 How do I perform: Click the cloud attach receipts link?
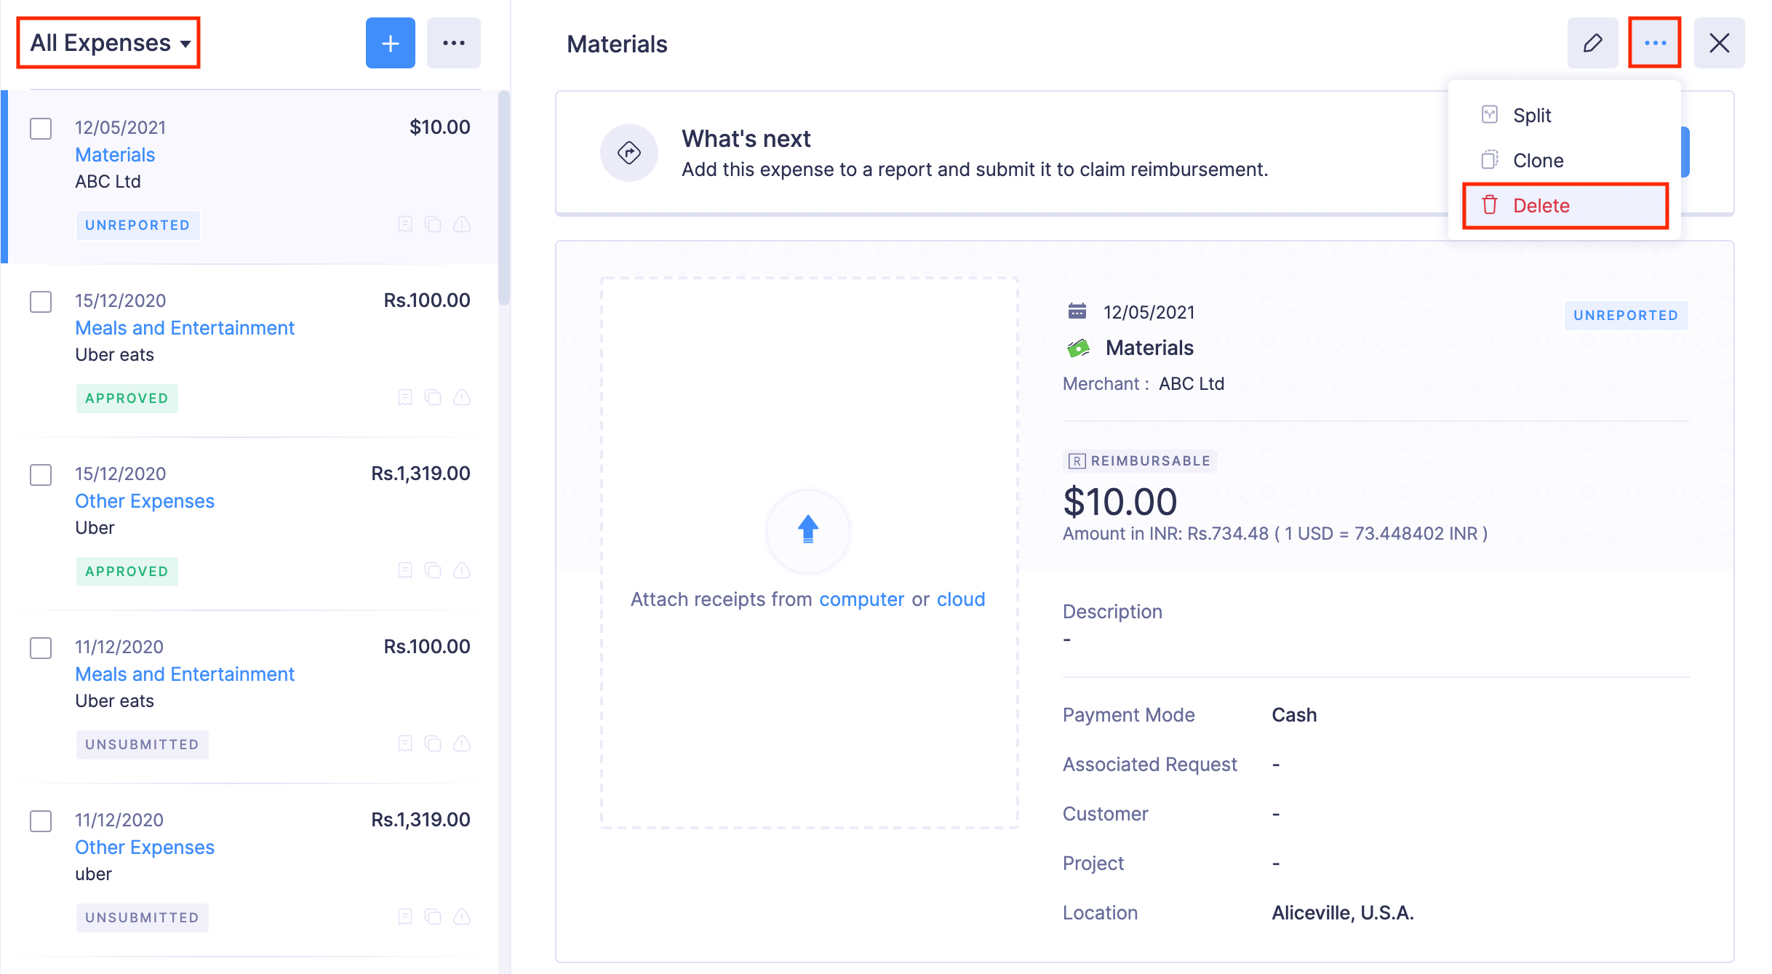[x=960, y=599]
